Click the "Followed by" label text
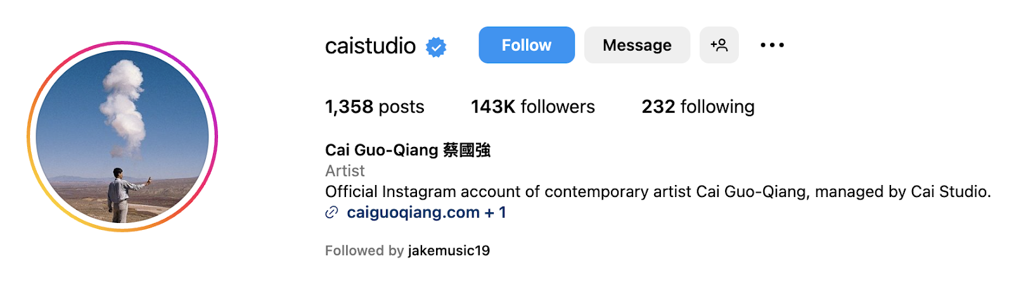 coord(364,251)
